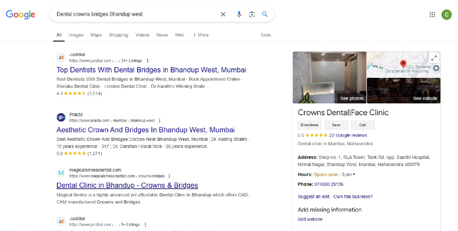Switch to the Maps tab
Image resolution: width=458 pixels, height=231 pixels.
pos(96,35)
